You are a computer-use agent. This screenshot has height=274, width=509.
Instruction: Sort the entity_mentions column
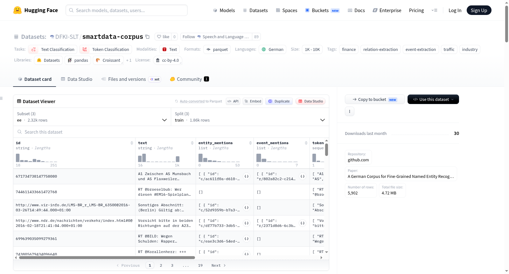250,143
